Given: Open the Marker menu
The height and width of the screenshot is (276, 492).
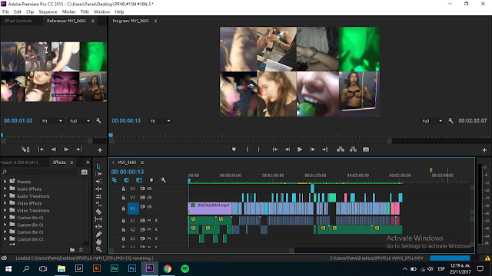Looking at the screenshot, I should point(68,11).
